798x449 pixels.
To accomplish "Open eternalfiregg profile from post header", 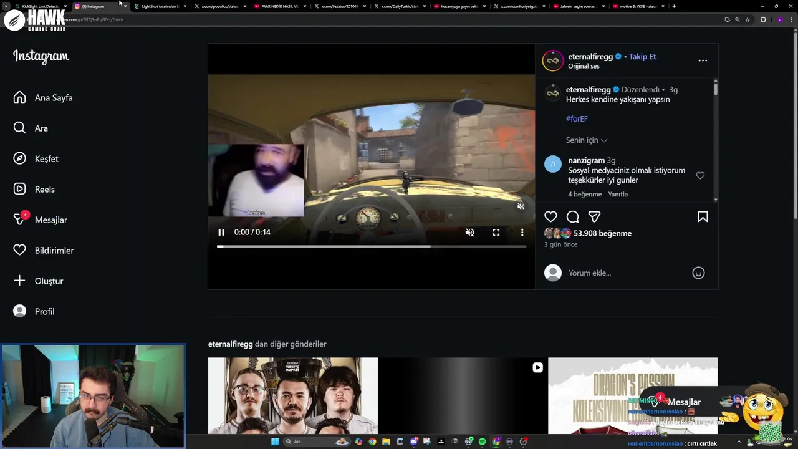I will click(590, 57).
